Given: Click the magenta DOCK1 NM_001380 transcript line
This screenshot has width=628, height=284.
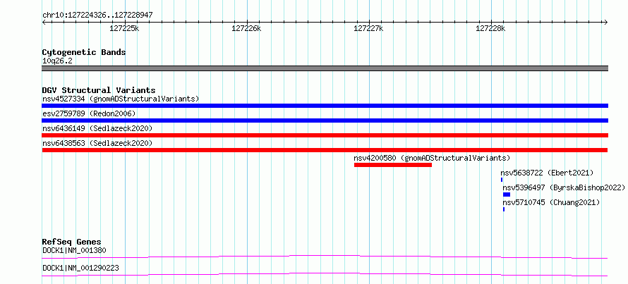Looking at the screenshot, I should click(x=325, y=257).
